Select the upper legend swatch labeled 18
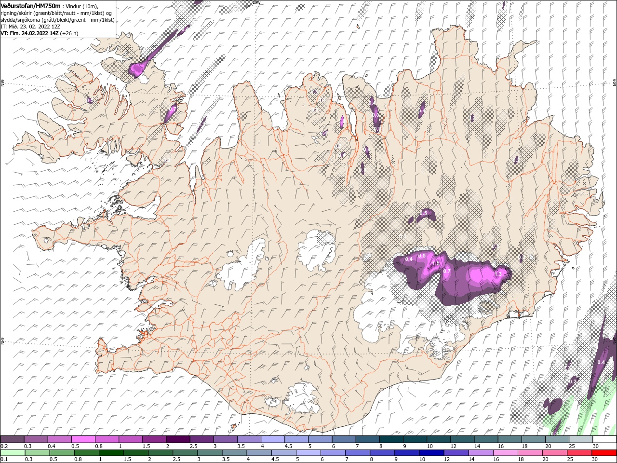The height and width of the screenshot is (463, 617). [x=534, y=439]
